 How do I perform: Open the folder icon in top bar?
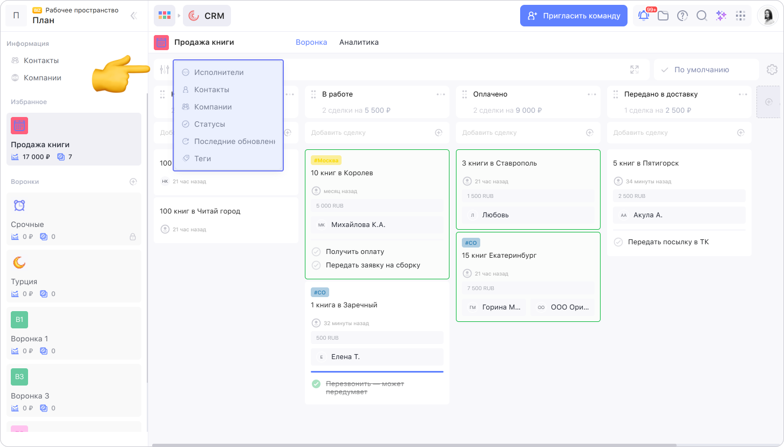click(663, 16)
